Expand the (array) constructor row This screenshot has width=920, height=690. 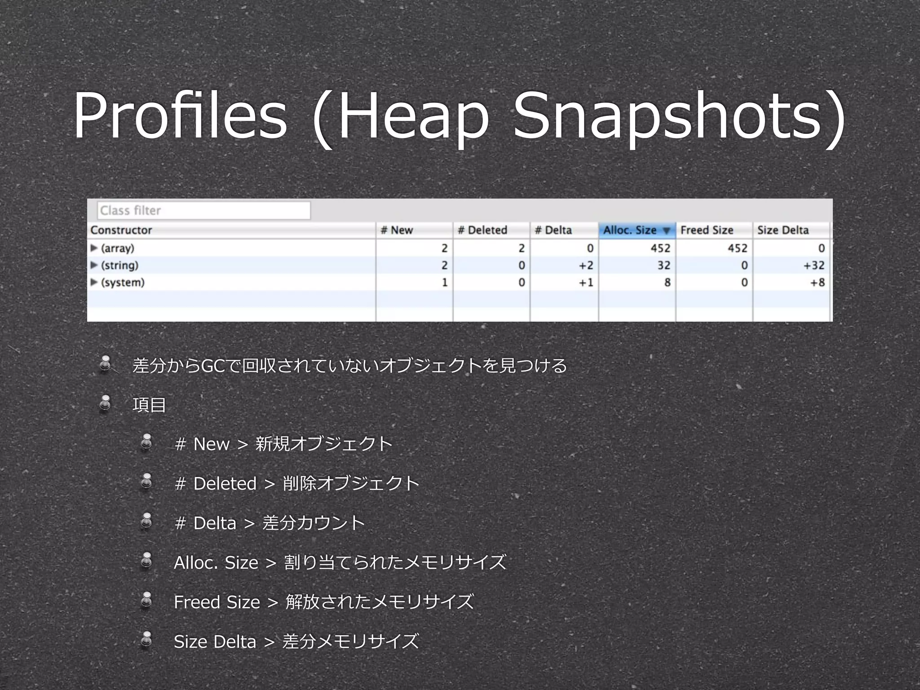point(94,248)
